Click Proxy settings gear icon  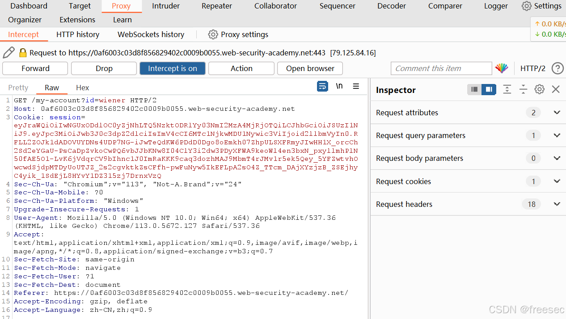pyautogui.click(x=213, y=34)
